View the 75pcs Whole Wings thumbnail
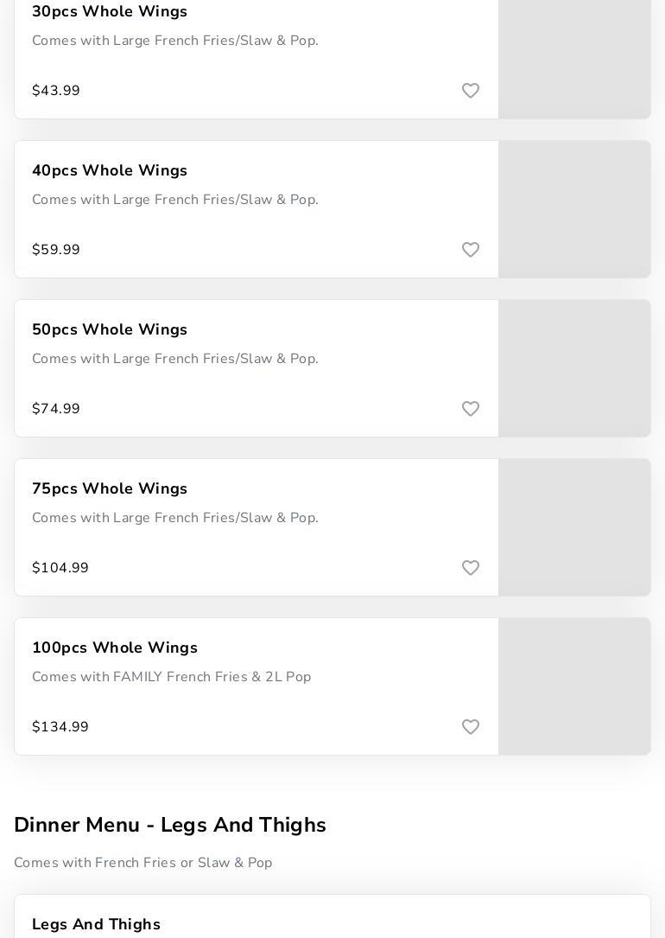This screenshot has width=665, height=938. (574, 527)
